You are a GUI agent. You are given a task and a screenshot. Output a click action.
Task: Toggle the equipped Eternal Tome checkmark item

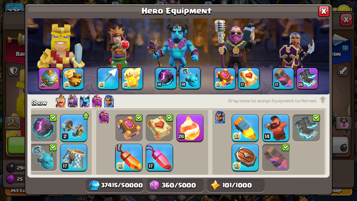(x=128, y=128)
